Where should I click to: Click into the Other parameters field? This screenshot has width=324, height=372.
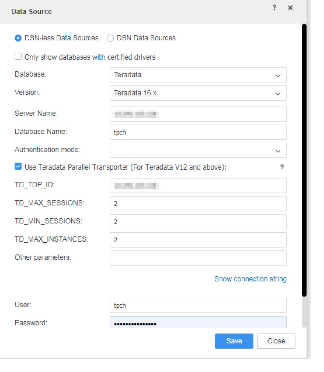pos(198,258)
